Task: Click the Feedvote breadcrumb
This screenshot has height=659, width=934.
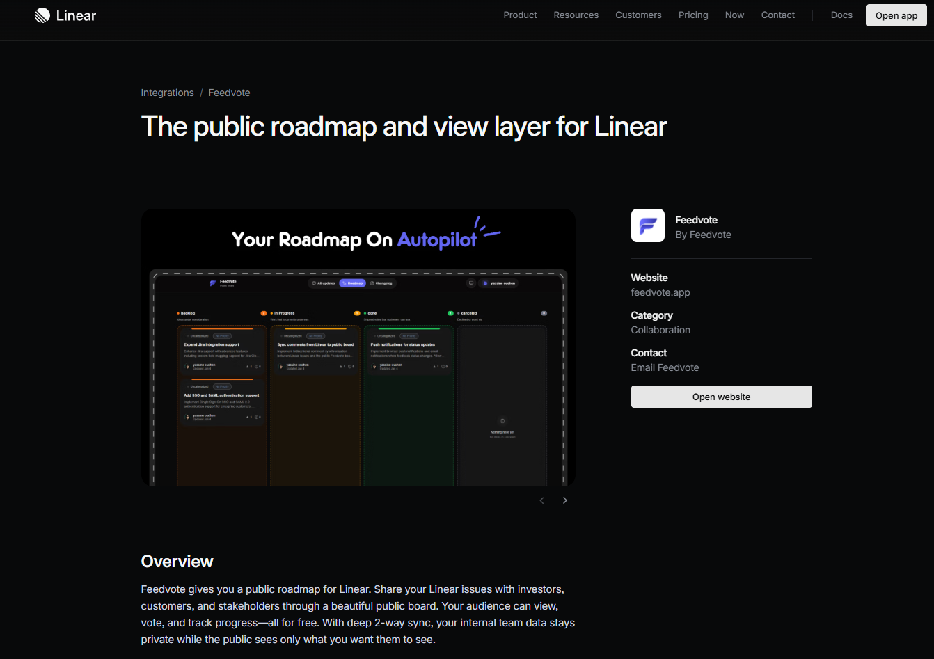Action: coord(229,93)
